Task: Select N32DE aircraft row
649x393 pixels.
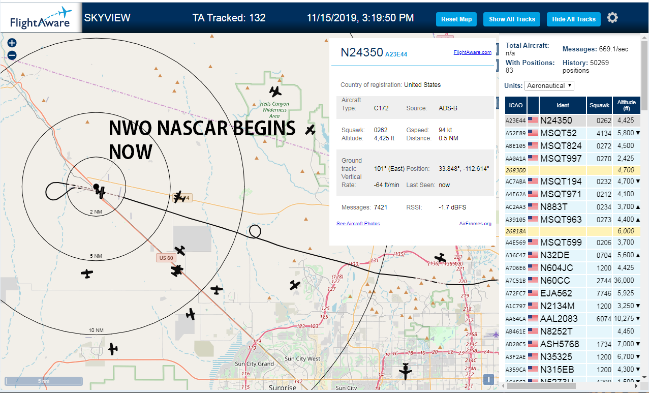Action: [573, 255]
